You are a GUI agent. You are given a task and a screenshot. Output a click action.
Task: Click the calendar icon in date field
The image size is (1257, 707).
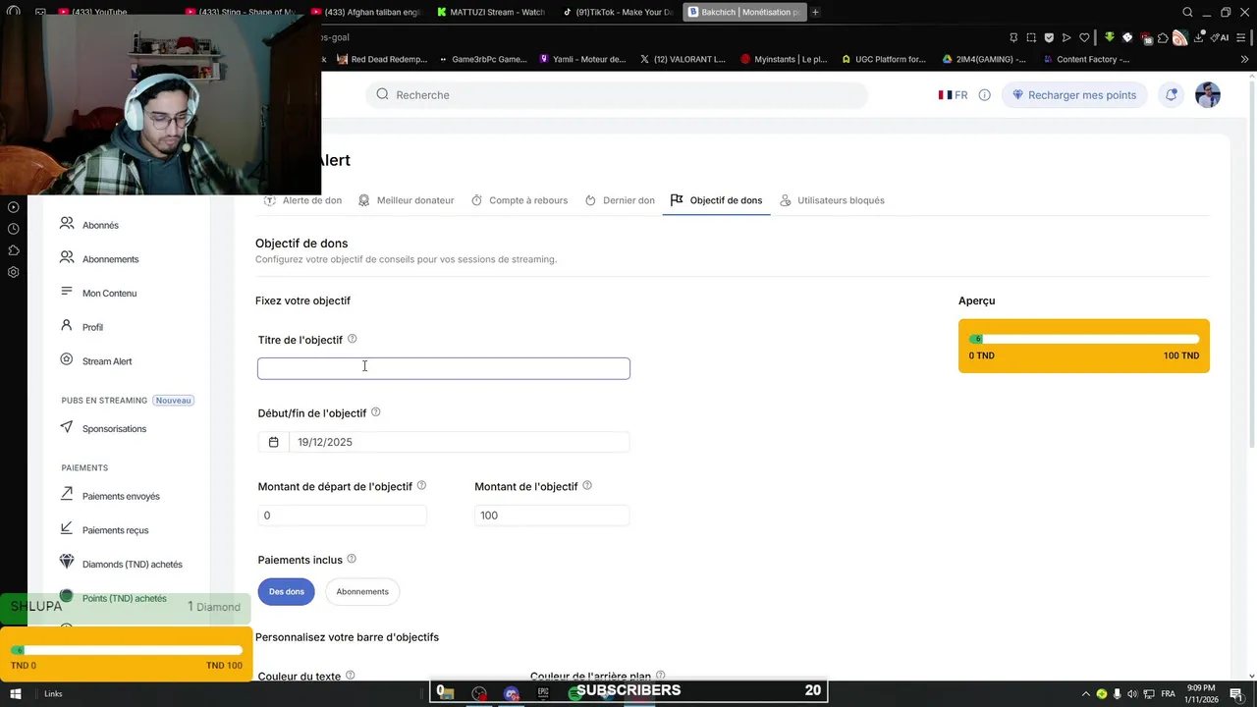274,442
